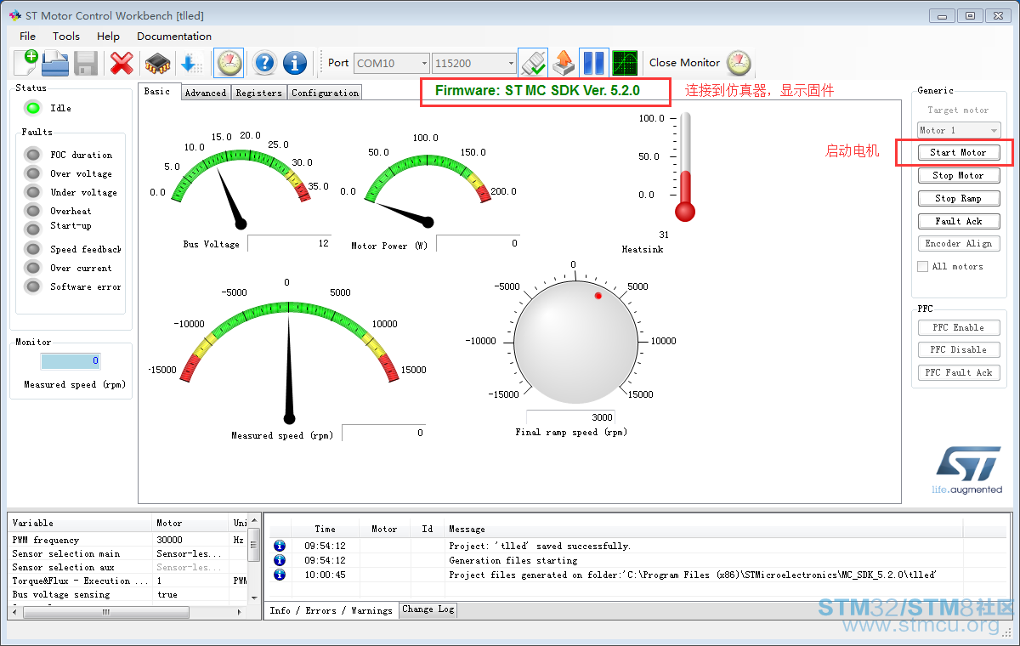Click the blue download arrow icon
Viewport: 1020px width, 646px height.
pyautogui.click(x=191, y=63)
